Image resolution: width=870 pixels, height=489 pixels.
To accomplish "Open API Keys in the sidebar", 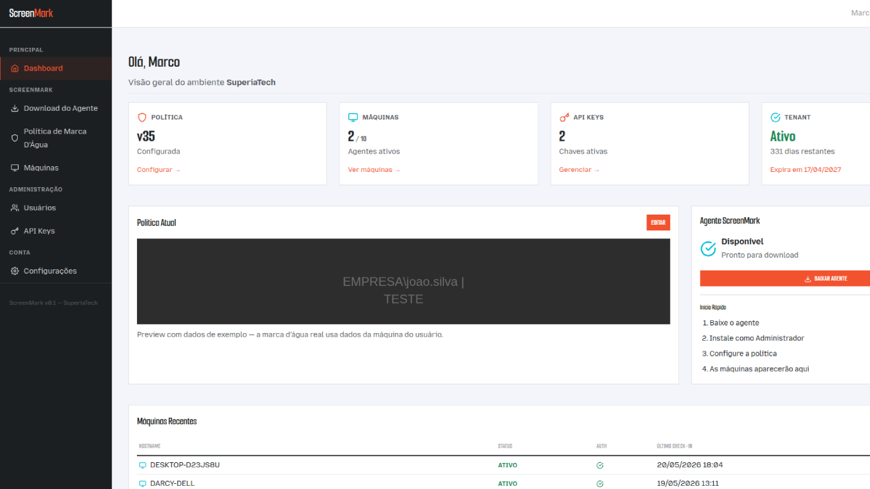I will coord(56,231).
